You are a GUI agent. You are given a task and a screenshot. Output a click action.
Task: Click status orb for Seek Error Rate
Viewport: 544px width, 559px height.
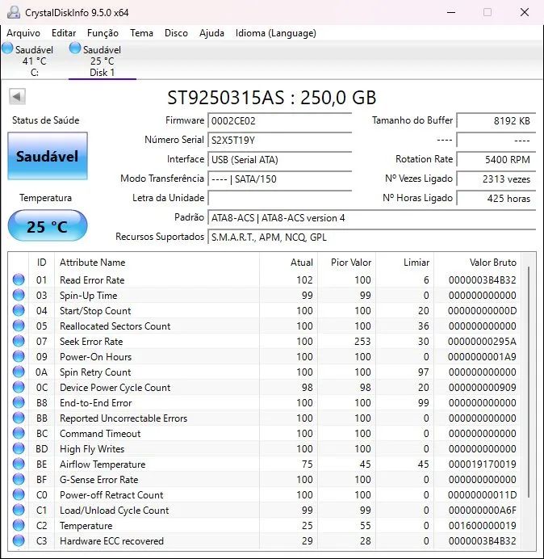coord(19,341)
